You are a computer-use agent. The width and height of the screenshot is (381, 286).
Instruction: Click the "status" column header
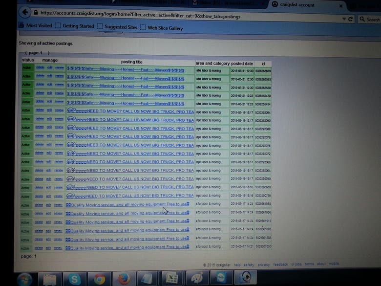point(28,60)
